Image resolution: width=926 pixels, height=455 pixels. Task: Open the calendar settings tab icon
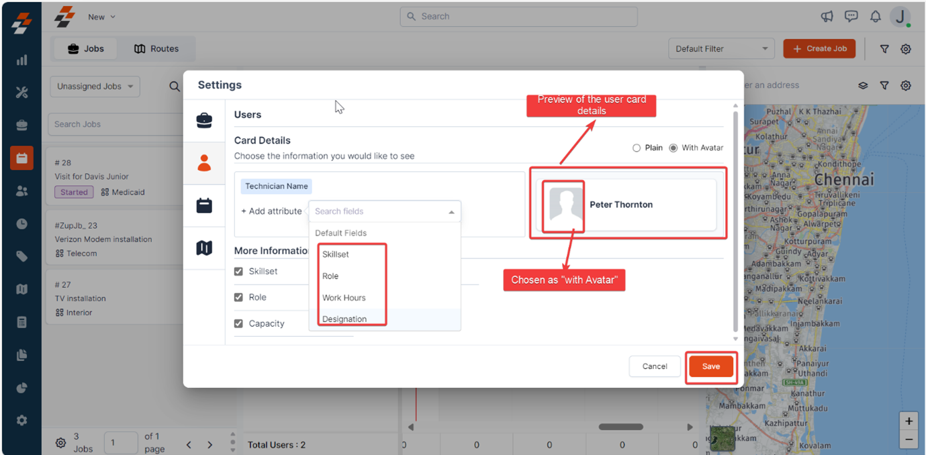click(204, 205)
